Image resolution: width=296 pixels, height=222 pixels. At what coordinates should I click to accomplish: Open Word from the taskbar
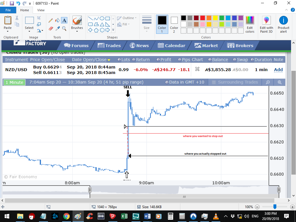click(147, 216)
